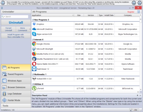
Task: Click the red Register link
Action: click(x=131, y=12)
